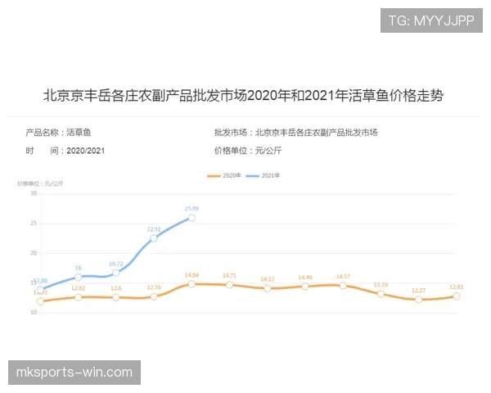Click the 2020 data point labeled 12.62
491x393 pixels.
point(79,297)
